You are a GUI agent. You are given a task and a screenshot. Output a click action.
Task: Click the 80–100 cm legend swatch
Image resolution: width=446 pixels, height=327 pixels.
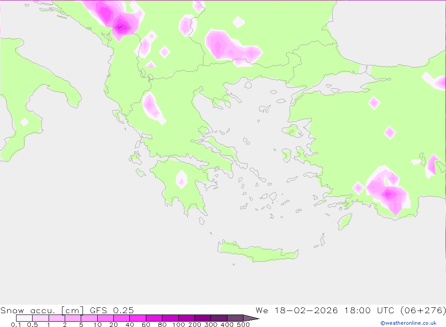170,318
